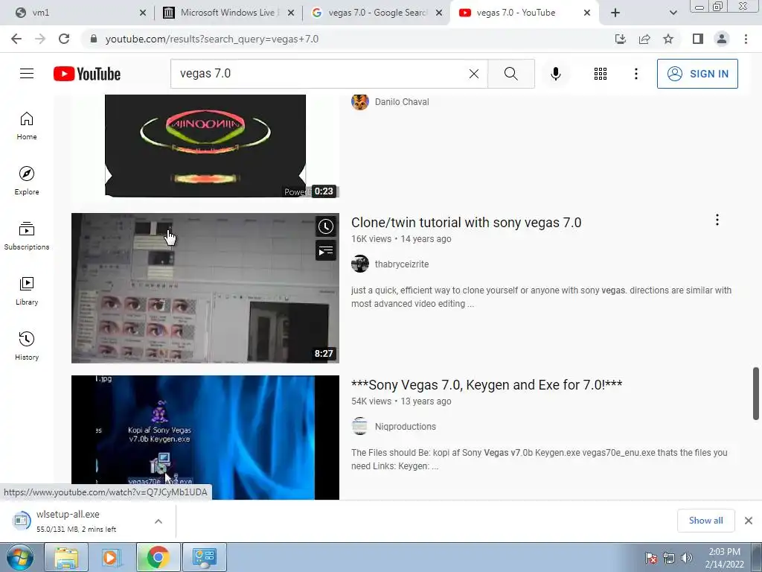The height and width of the screenshot is (572, 762).
Task: Click the install/download page icon in address bar
Action: (620, 39)
